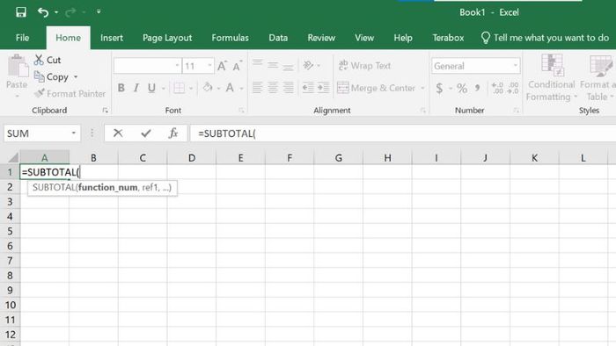This screenshot has height=346, width=616.
Task: Click the Save icon in quick access toolbar
Action: [21, 12]
